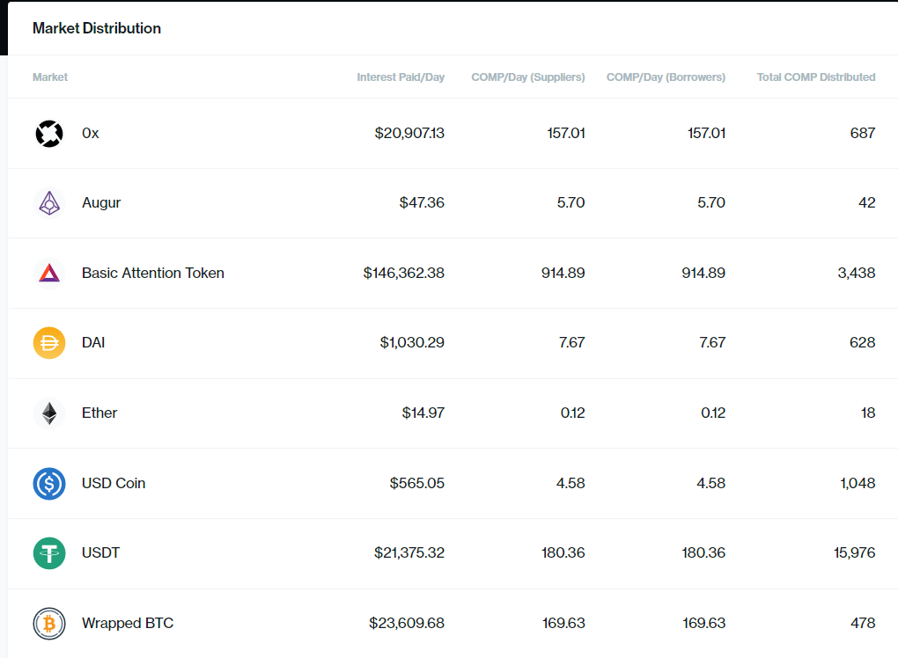Open the USD Coin market name
The image size is (898, 658).
114,484
